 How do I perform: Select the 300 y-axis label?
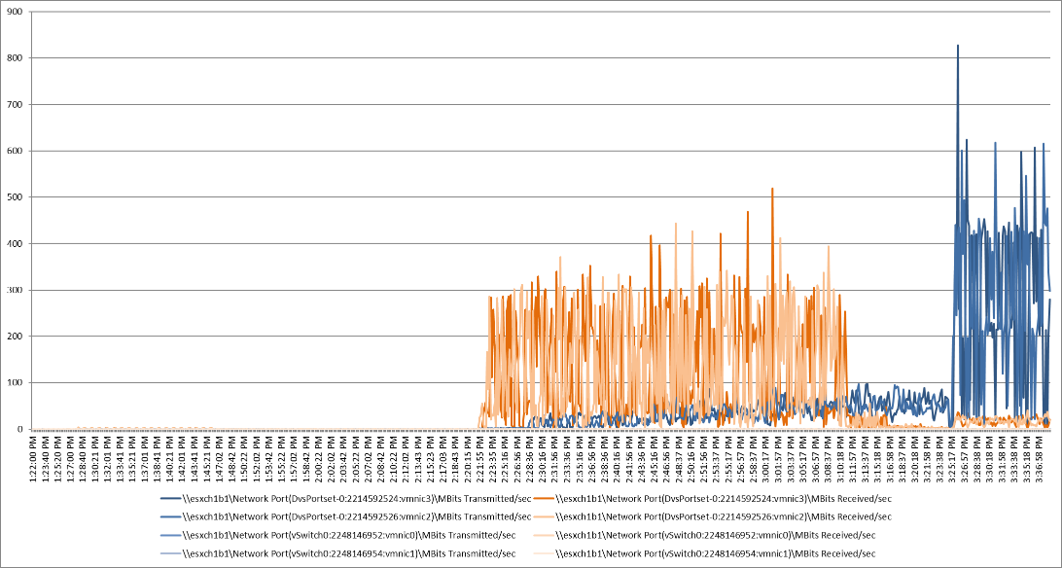(15, 291)
